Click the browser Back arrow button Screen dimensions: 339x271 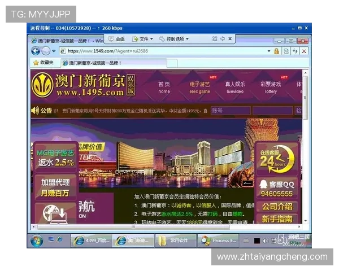click(x=36, y=51)
